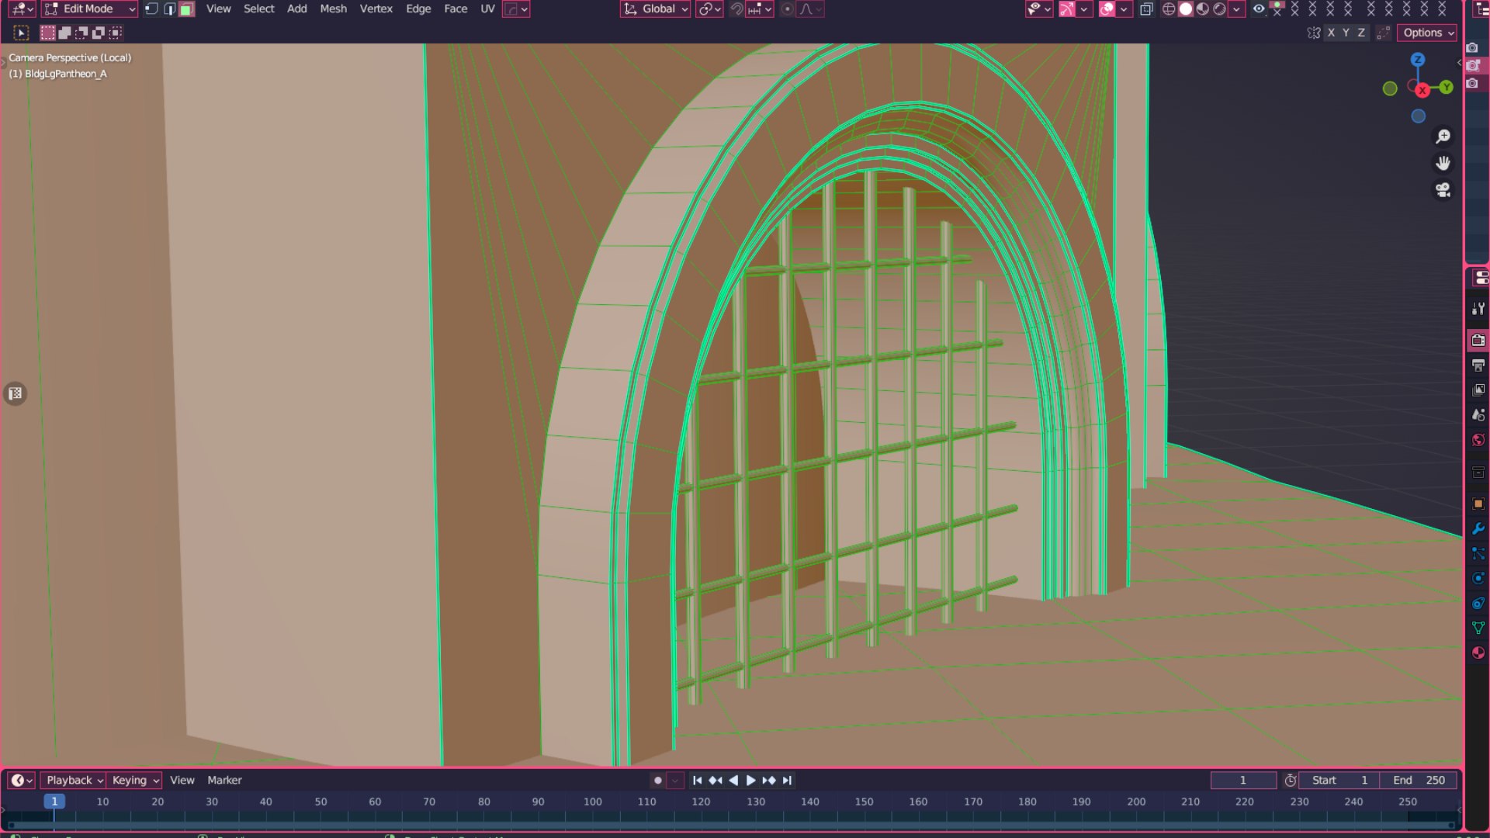Jump to the timeline end frame
The height and width of the screenshot is (838, 1490).
coord(788,781)
